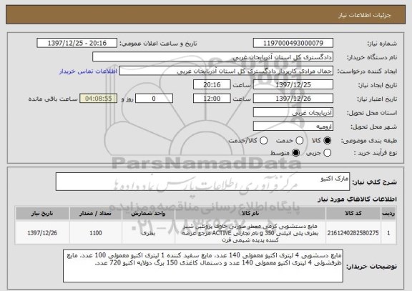The image size is (412, 291).
Task: Click the buyer organization name field
Action: 213,56
